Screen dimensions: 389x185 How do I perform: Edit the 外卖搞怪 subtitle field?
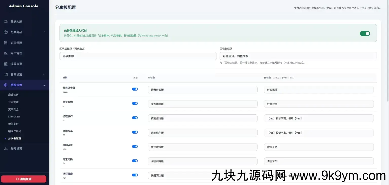[x=319, y=90]
